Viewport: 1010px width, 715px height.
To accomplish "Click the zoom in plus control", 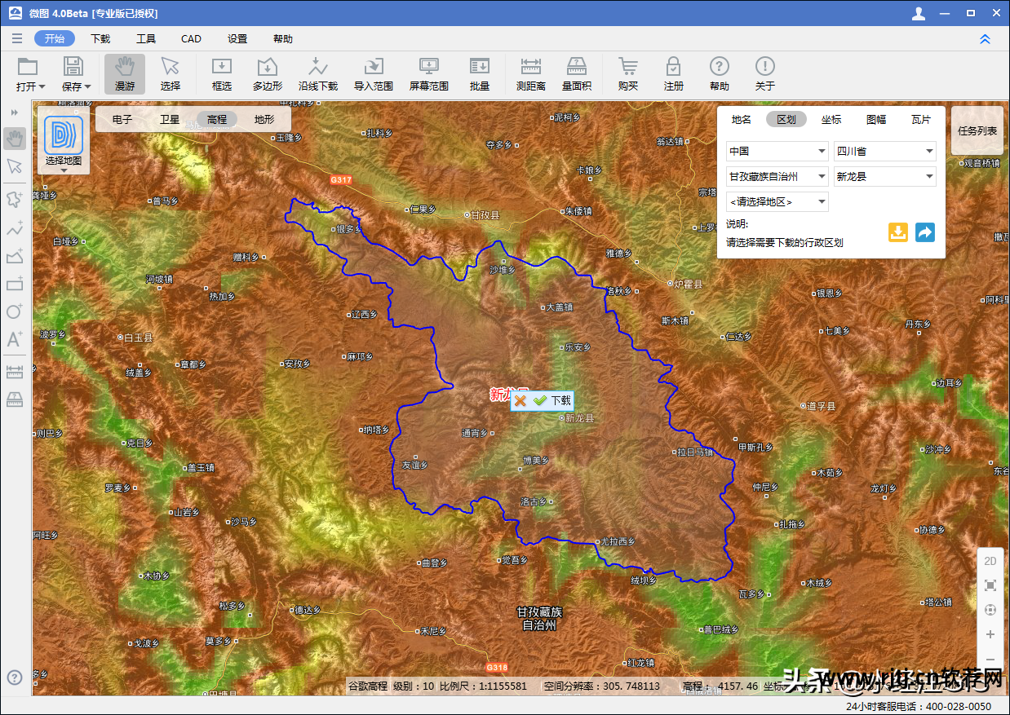I will pyautogui.click(x=990, y=634).
